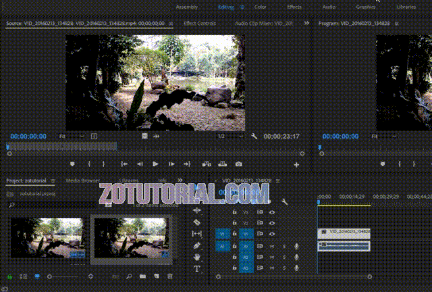Toggle V3 track output eye
432x292 pixels.
coord(272,212)
